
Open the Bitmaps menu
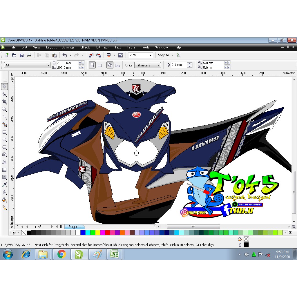pyautogui.click(x=102, y=47)
